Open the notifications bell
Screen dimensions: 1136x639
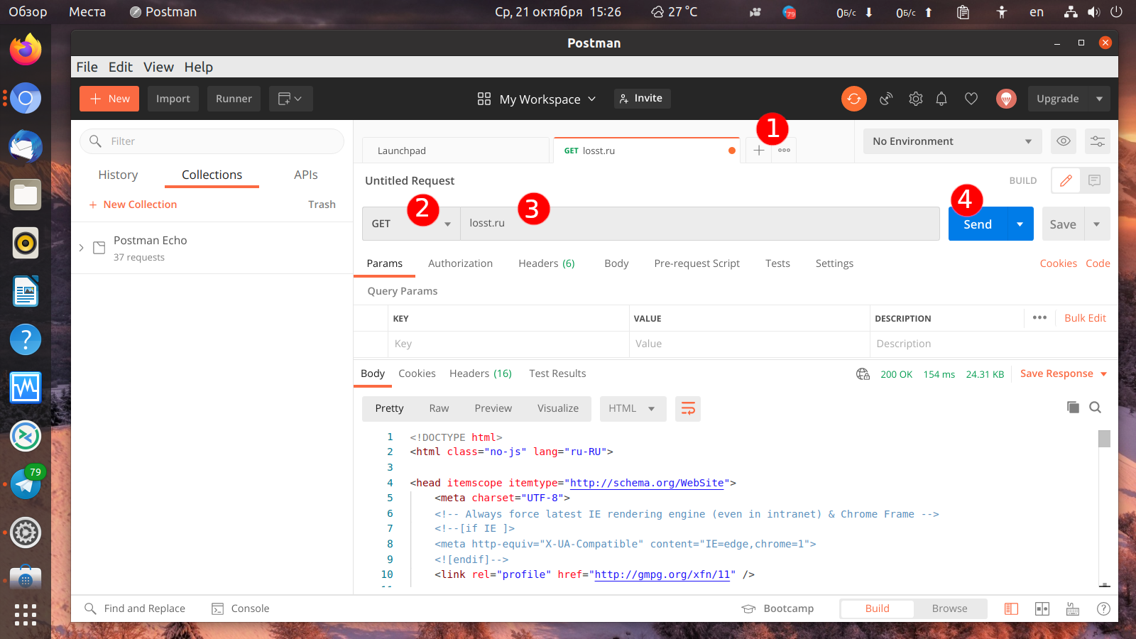[941, 99]
